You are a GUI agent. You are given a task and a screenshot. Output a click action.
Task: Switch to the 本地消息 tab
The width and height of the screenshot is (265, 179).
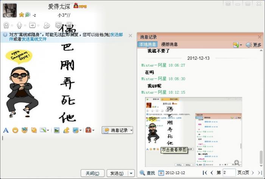click(148, 44)
